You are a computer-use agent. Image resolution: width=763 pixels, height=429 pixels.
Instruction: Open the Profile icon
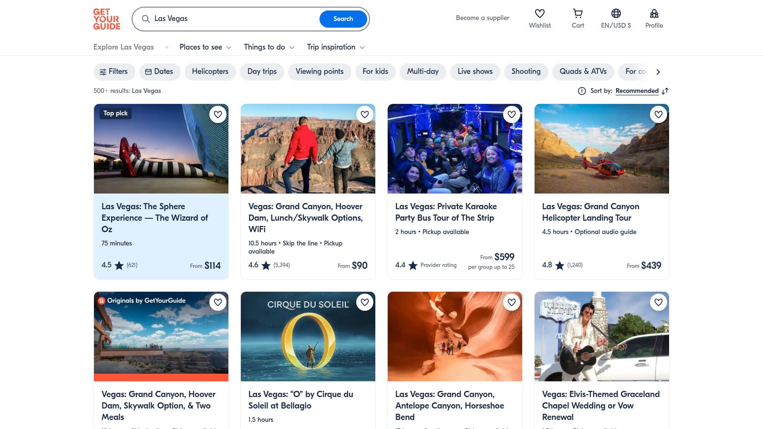coord(654,14)
